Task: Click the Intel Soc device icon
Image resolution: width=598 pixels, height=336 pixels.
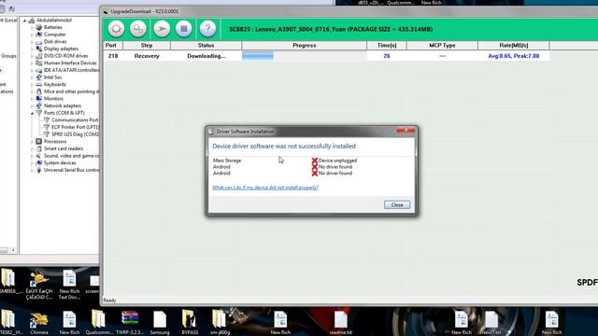Action: coord(39,77)
